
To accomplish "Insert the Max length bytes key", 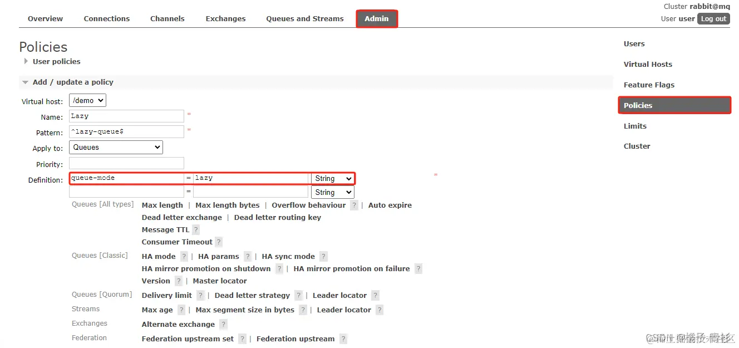I will coord(228,205).
